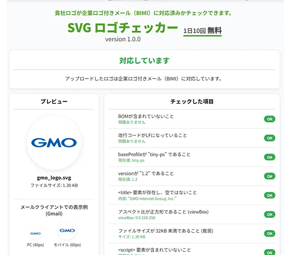Click the 1日10回 無料 label

pos(202,31)
